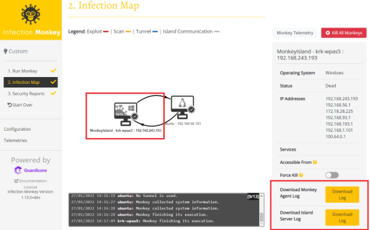
Task: Open 1. Run Monkey page
Action: click(31, 71)
